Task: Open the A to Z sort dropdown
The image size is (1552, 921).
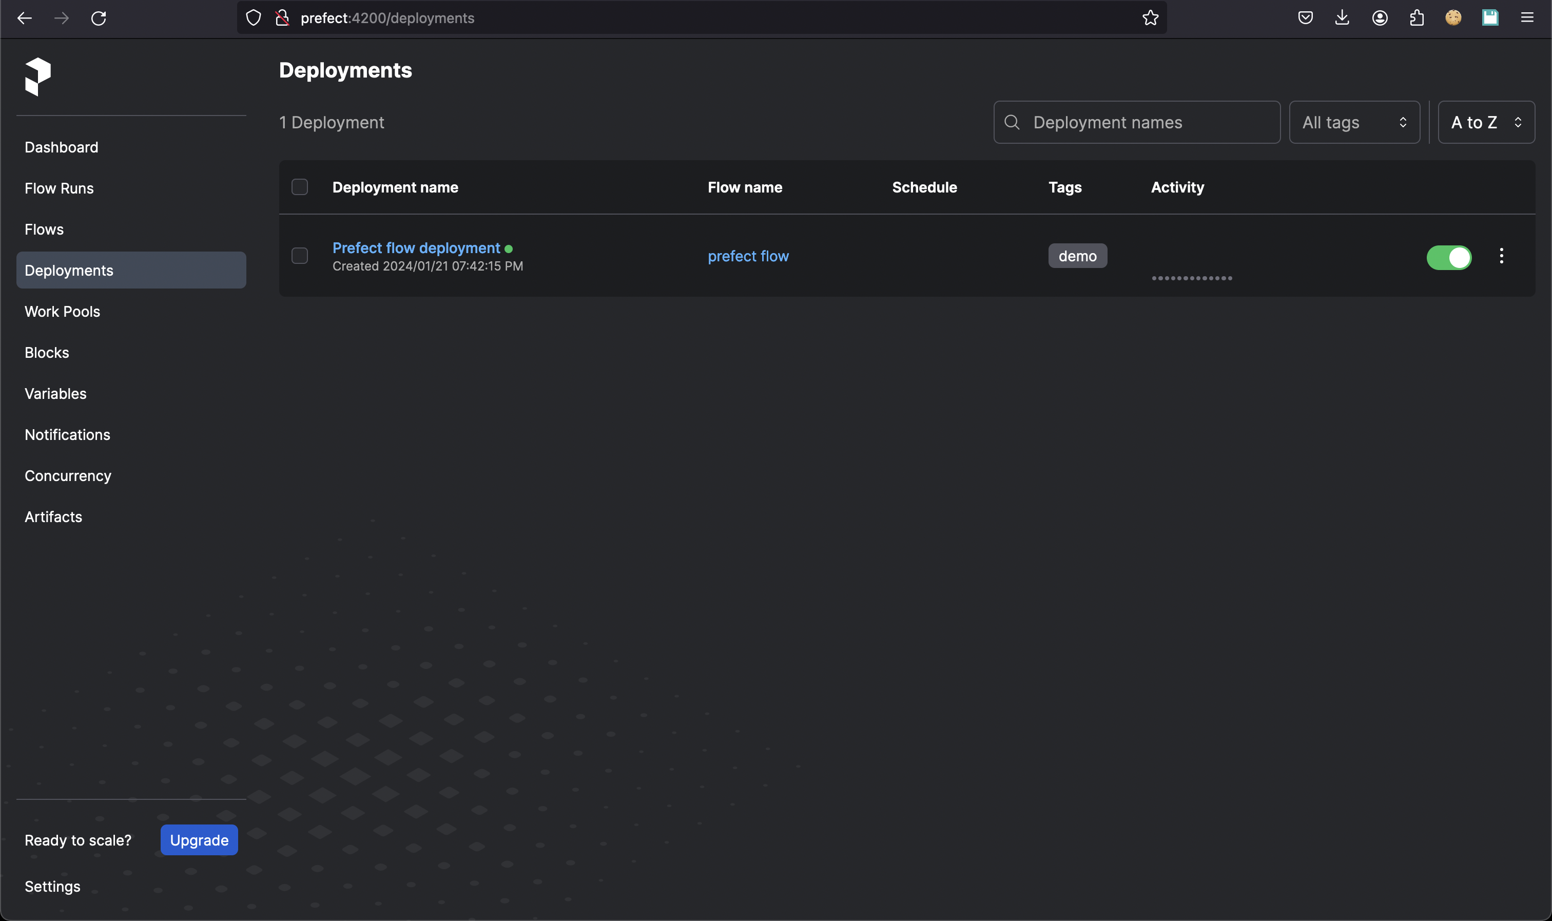Action: tap(1486, 122)
